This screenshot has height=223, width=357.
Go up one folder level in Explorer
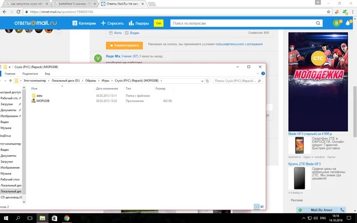click(10, 81)
